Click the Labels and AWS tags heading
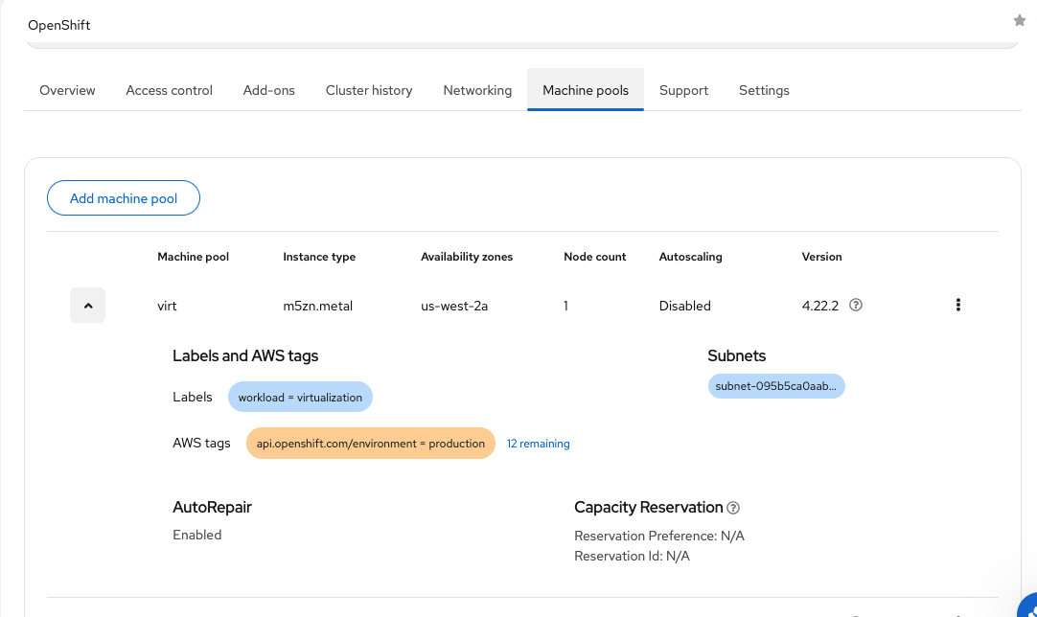1037x617 pixels. 245,355
